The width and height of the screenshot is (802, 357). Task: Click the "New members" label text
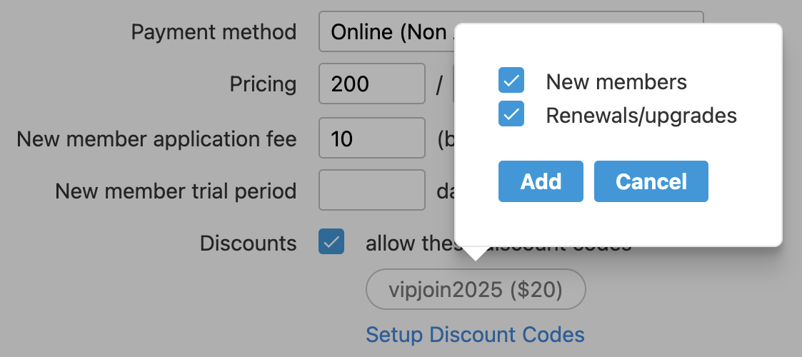coord(616,82)
